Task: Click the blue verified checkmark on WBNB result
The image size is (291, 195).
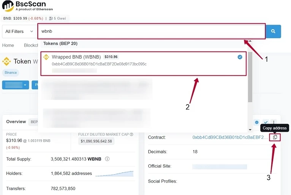Action: pos(240,57)
